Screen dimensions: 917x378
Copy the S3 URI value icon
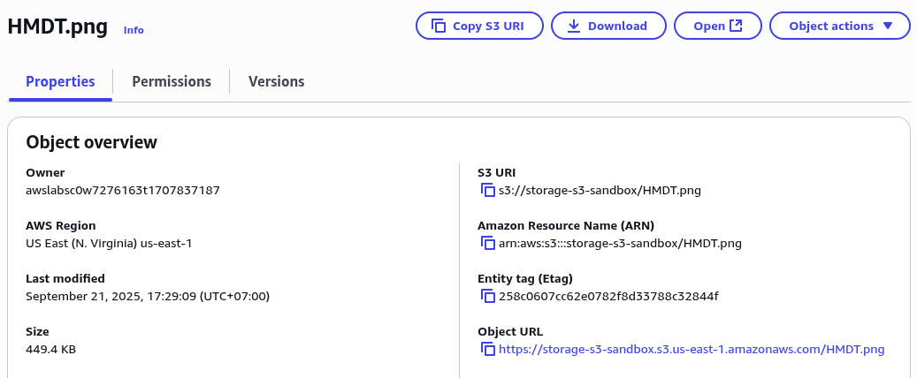point(488,190)
